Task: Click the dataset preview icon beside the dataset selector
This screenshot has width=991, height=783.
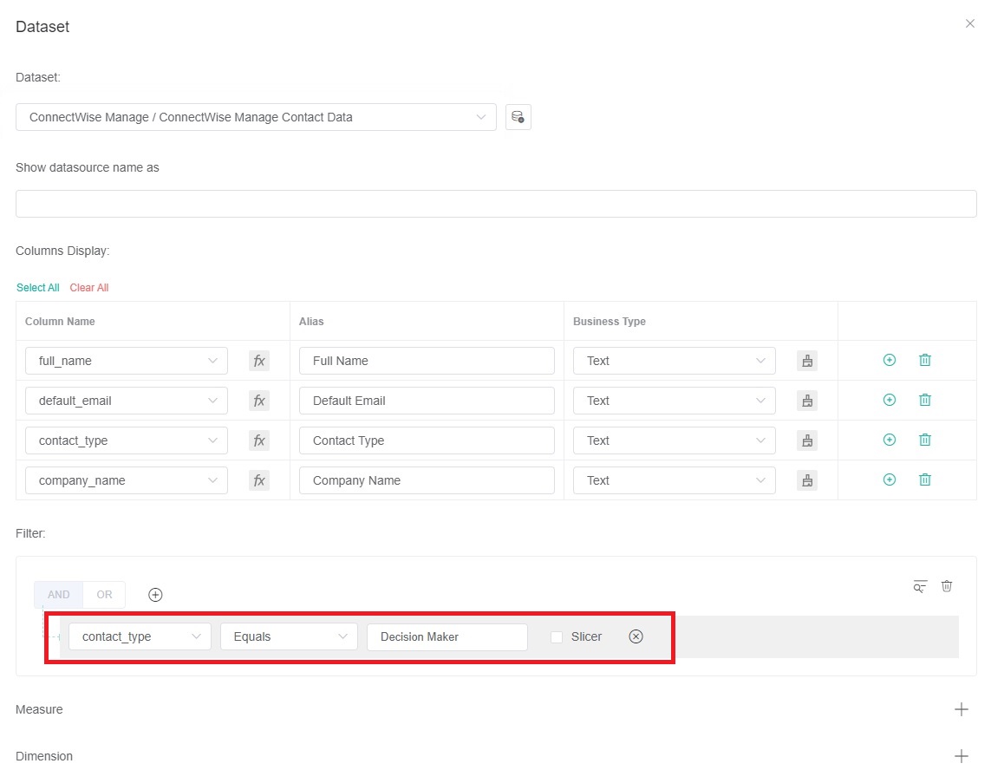Action: coord(518,116)
